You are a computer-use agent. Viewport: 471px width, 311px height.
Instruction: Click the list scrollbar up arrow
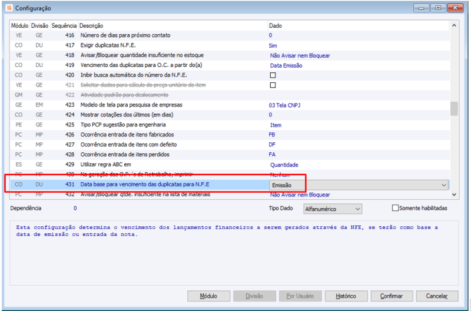(x=454, y=25)
